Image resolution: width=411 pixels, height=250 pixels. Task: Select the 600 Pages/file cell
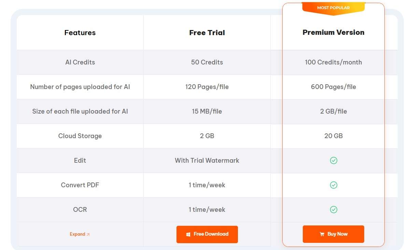coord(333,87)
